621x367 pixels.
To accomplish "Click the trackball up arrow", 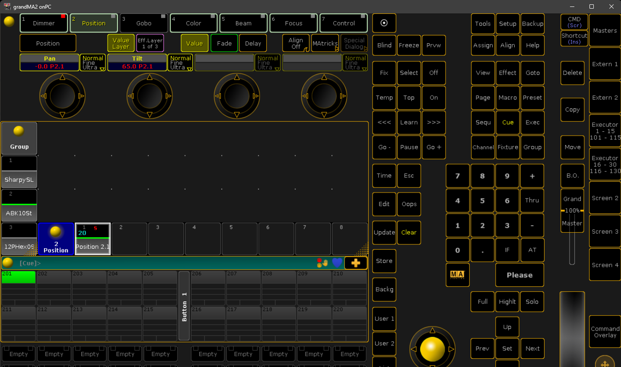I will pyautogui.click(x=433, y=330).
